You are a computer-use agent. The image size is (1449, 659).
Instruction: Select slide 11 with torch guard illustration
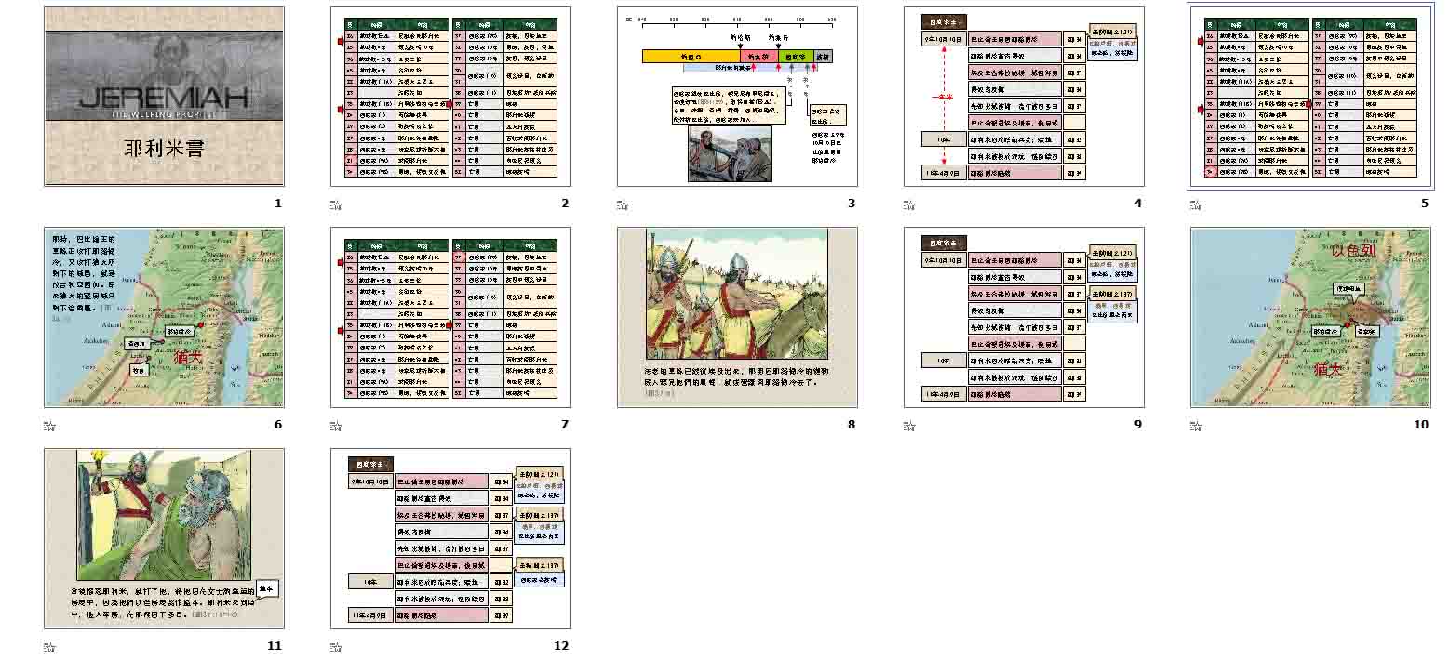(x=164, y=538)
